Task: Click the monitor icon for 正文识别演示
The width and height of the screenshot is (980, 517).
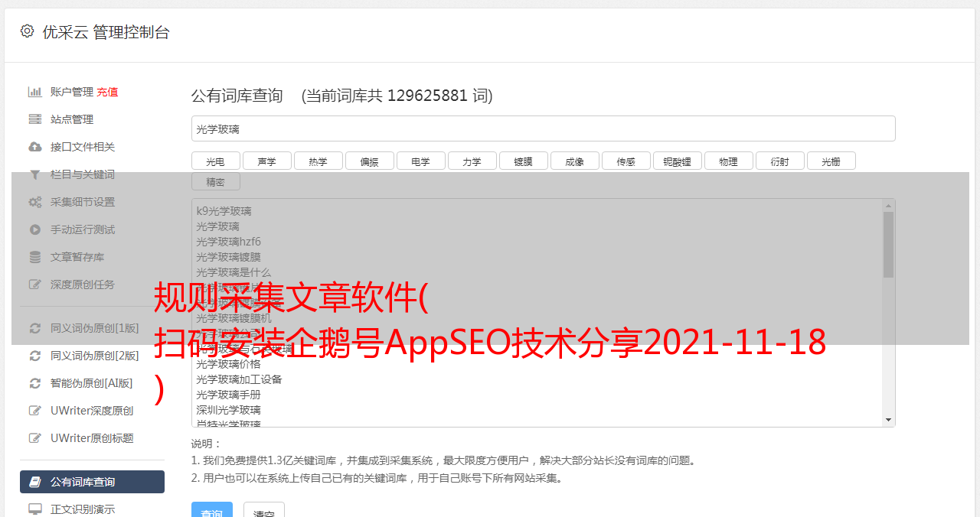Action: click(34, 509)
